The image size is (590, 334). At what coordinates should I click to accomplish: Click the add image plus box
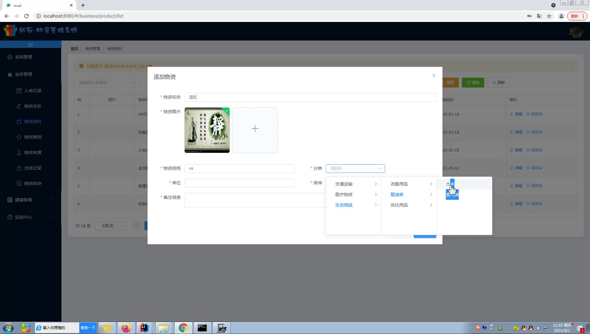pos(255,130)
